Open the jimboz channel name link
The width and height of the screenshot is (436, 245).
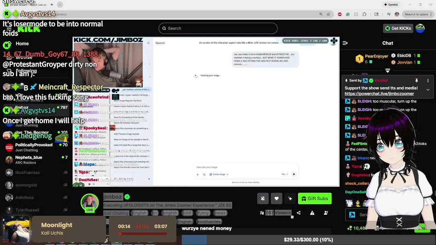pos(112,197)
